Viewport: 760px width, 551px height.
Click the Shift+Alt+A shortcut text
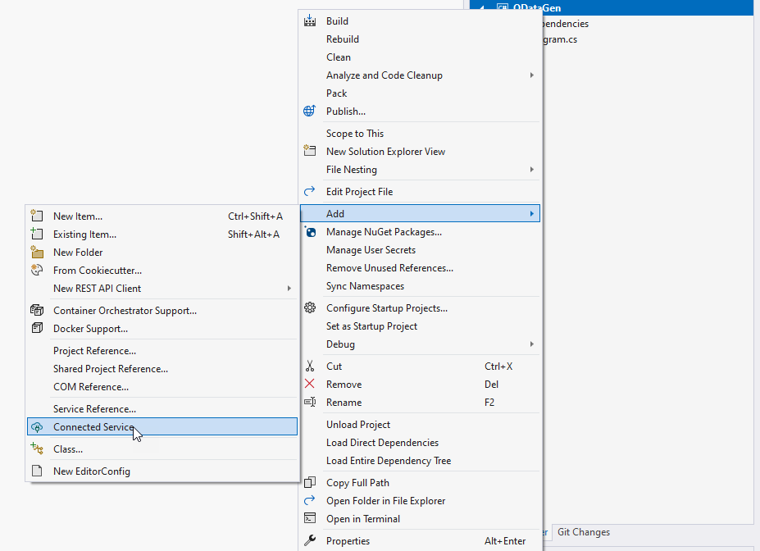point(253,234)
